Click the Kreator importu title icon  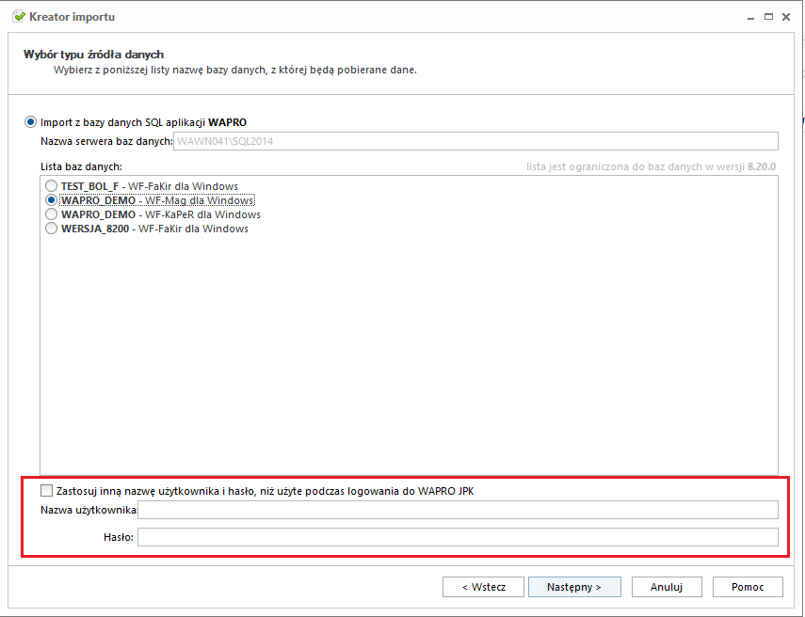19,16
